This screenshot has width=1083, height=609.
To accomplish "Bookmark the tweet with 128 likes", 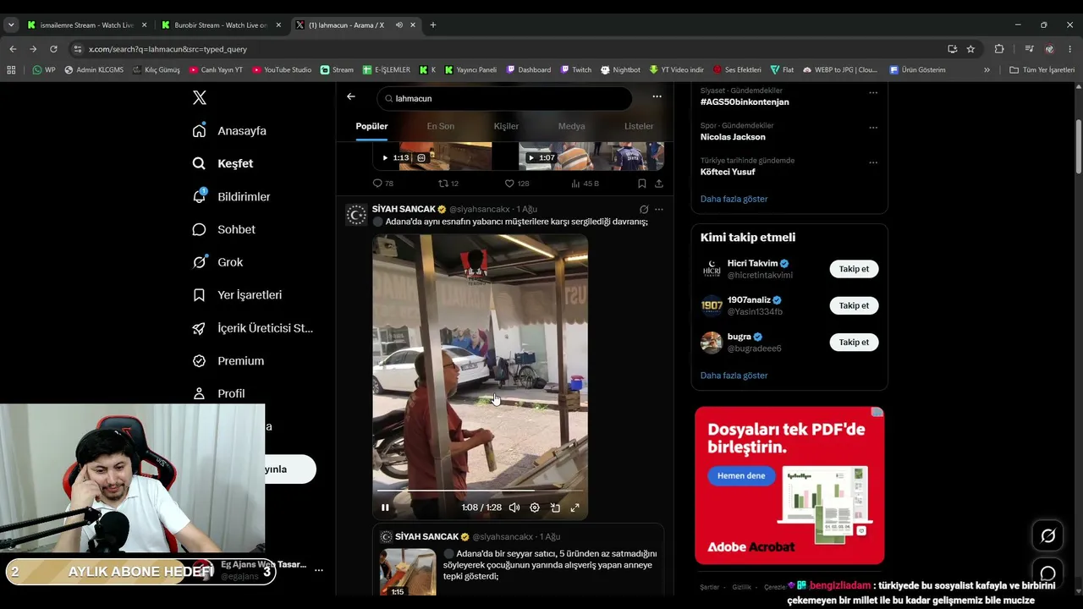I will [x=642, y=184].
